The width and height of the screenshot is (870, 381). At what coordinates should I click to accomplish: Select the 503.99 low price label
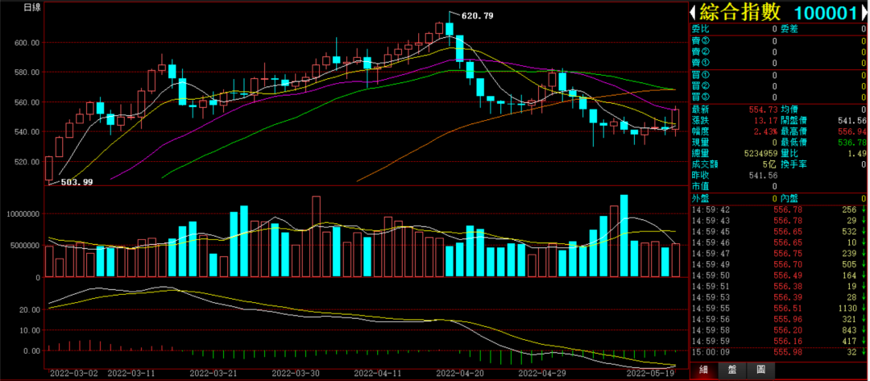(77, 182)
